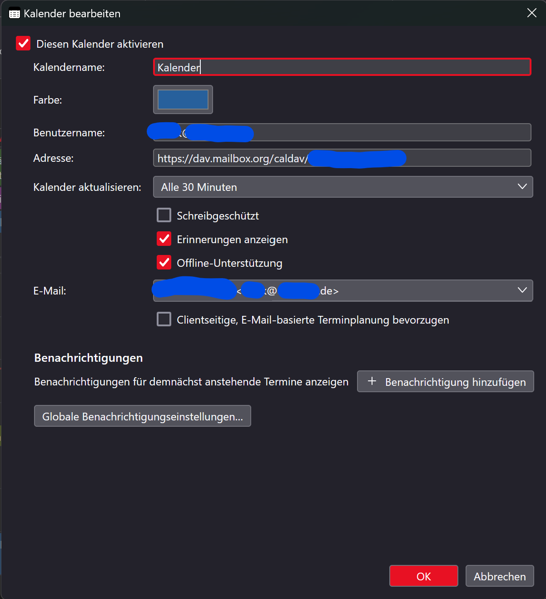546x599 pixels.
Task: Close the Kalender bearbeiten dialog
Action: (x=531, y=13)
